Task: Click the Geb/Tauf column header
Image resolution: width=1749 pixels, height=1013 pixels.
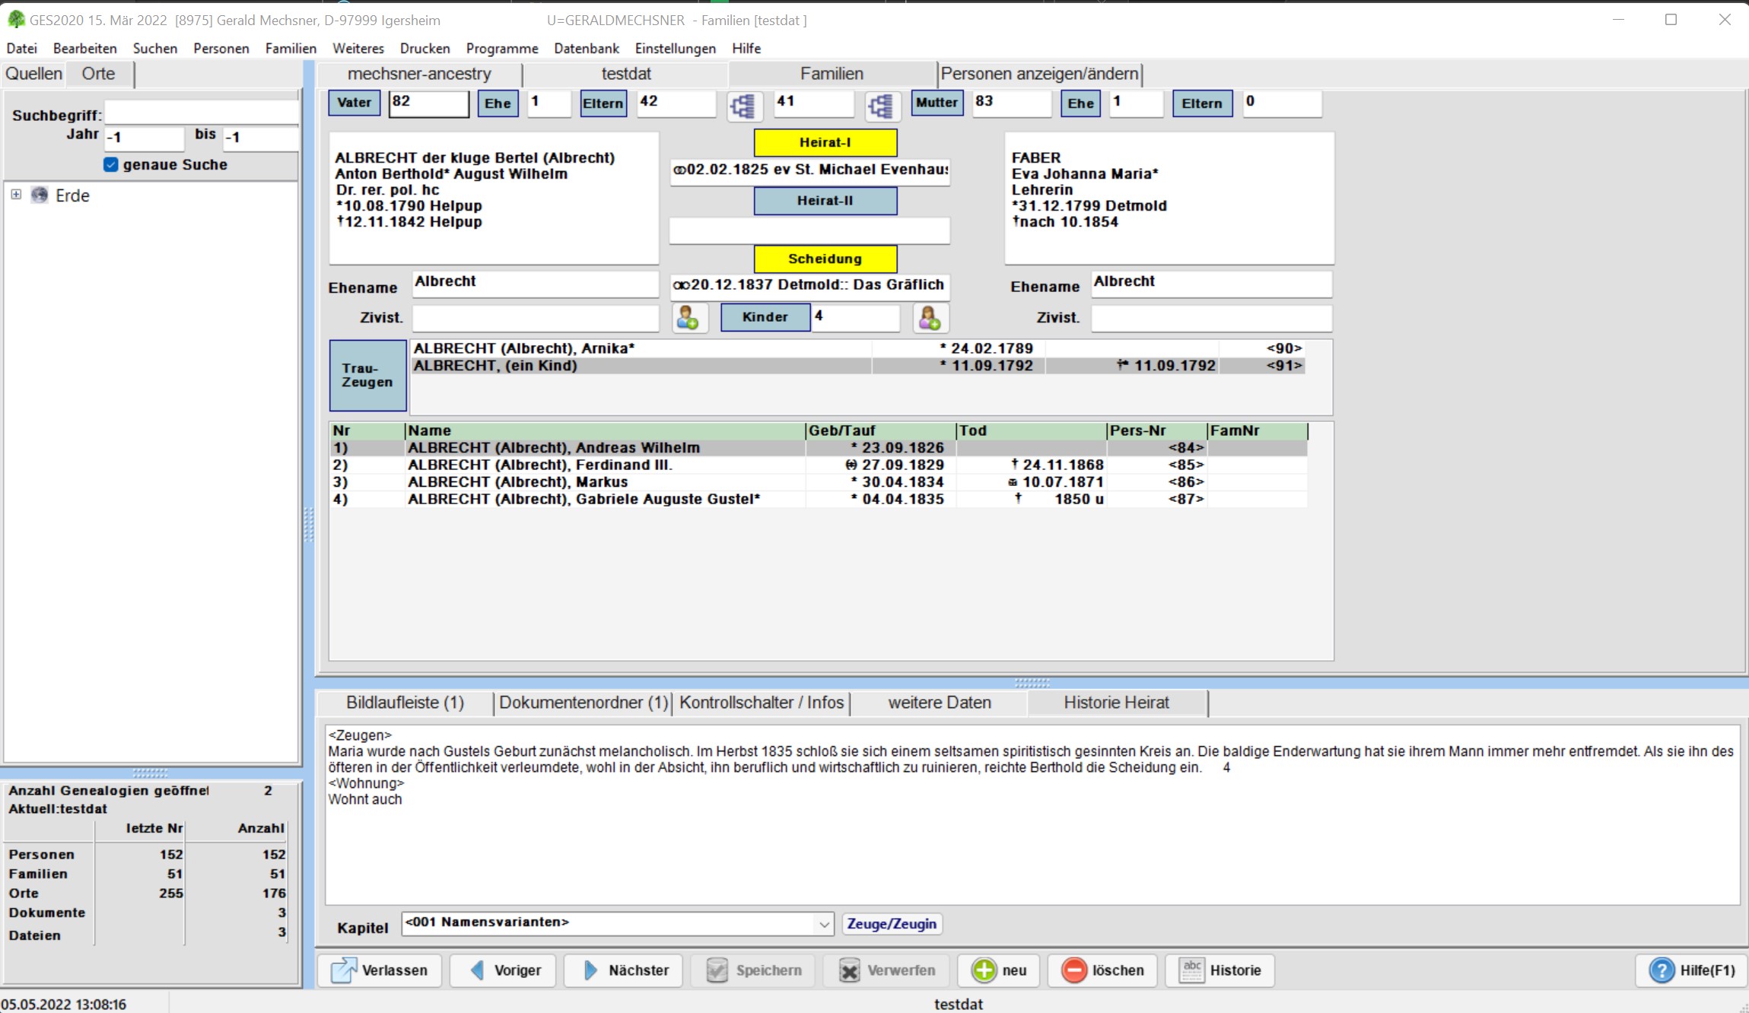Action: tap(880, 430)
